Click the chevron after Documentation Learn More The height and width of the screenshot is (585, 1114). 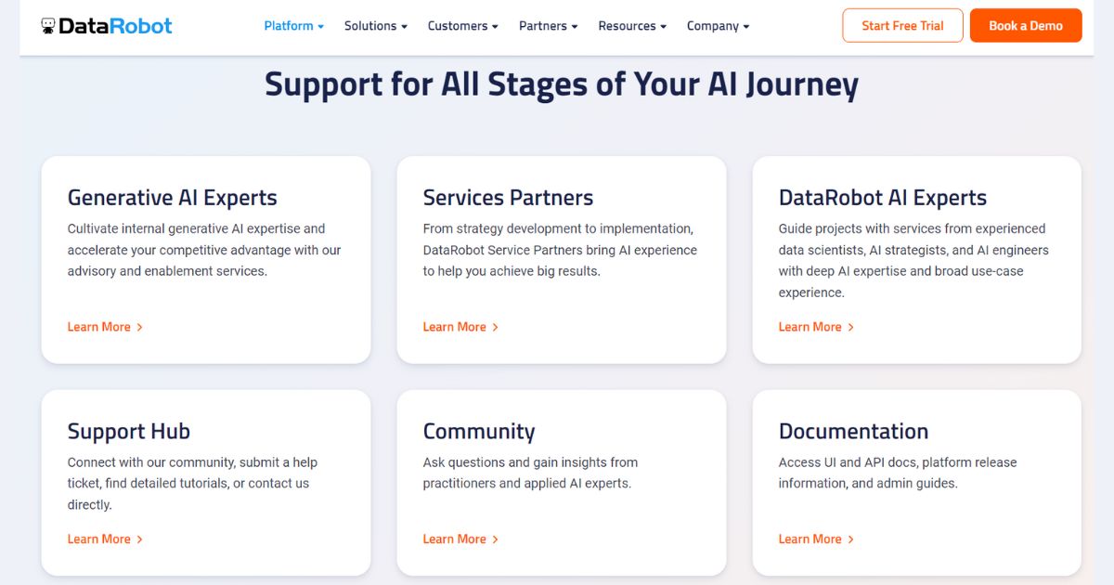pyautogui.click(x=852, y=539)
